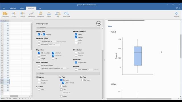Uncheck Label outliers checkbox

tap(63, 83)
